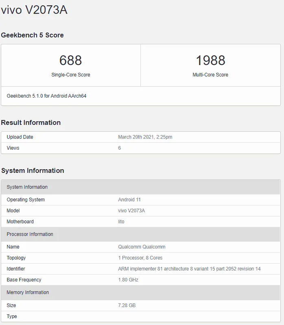This screenshot has width=284, height=325.
Task: Click the Views row label
Action: [x=13, y=148]
